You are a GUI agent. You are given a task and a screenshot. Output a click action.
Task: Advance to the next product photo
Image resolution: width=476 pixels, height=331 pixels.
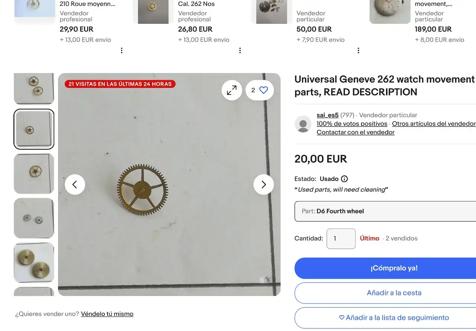point(264,184)
